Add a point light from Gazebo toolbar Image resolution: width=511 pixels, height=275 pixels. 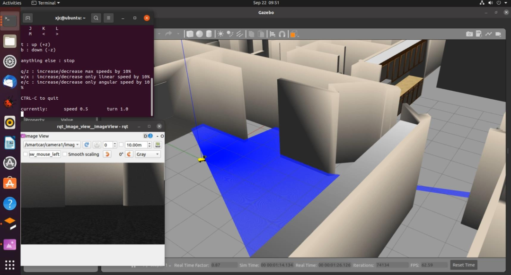220,34
